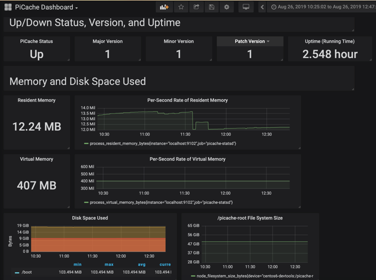Image resolution: width=376 pixels, height=280 pixels.
Task: Toggle the process_resident_memory_bytes legend series
Action: click(162, 143)
